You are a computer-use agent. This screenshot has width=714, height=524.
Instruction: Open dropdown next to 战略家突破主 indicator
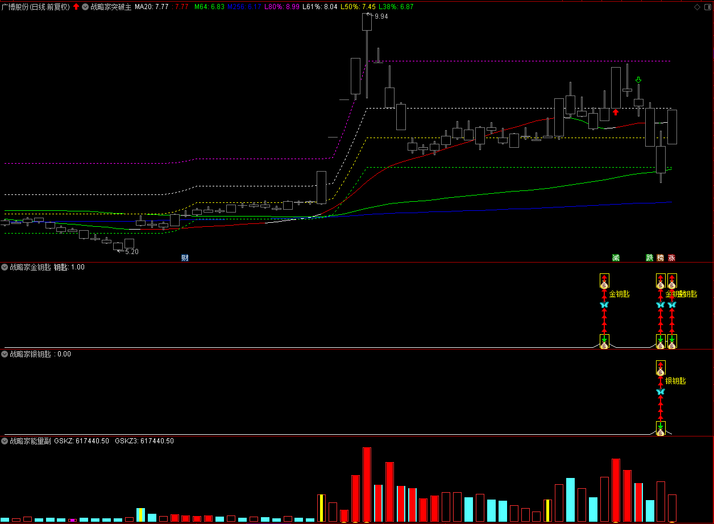pos(85,7)
